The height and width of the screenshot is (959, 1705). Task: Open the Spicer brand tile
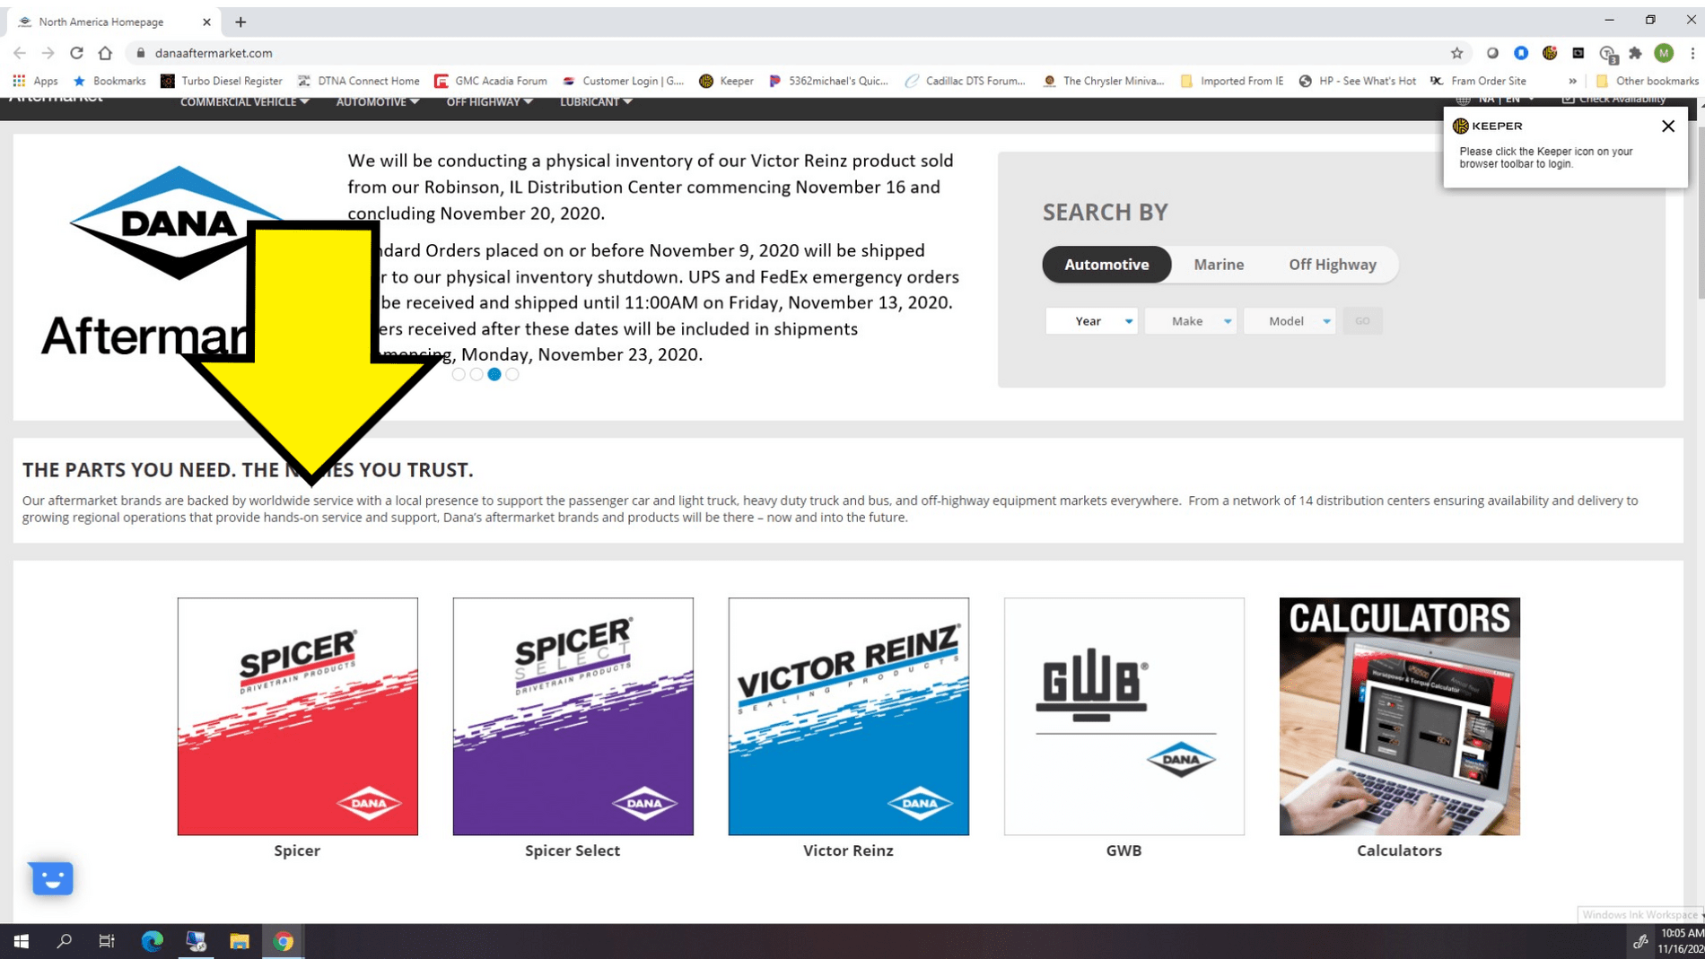point(297,717)
